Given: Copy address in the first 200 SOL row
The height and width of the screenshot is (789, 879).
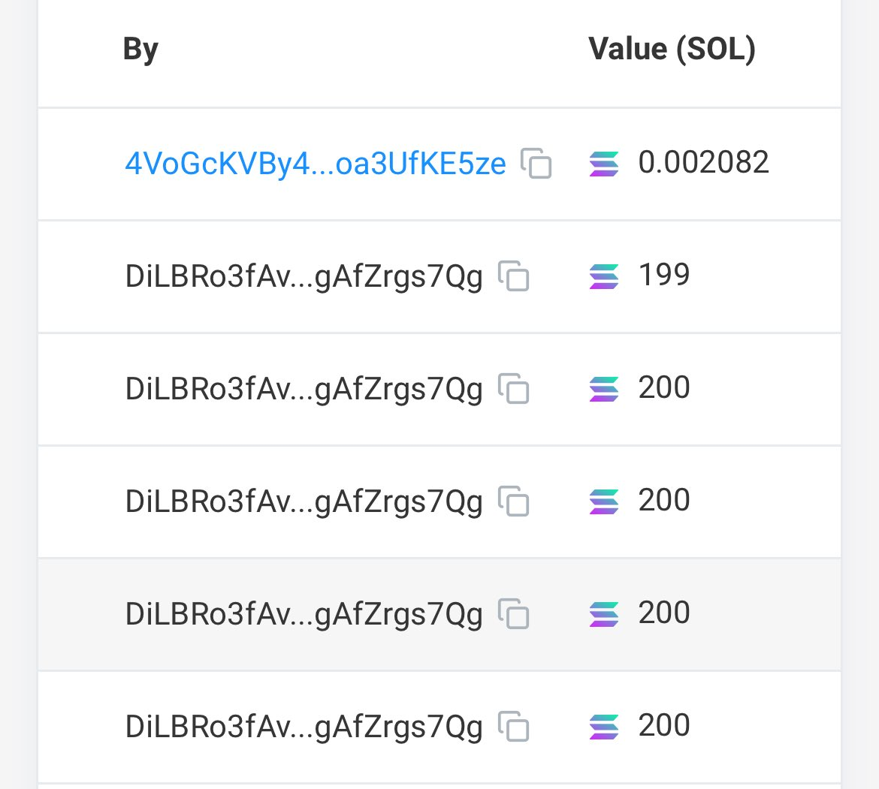Looking at the screenshot, I should [x=514, y=389].
